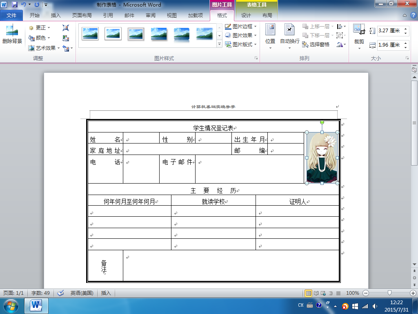This screenshot has width=418, height=314.
Task: Open the File (文件) tab
Action: click(x=11, y=15)
